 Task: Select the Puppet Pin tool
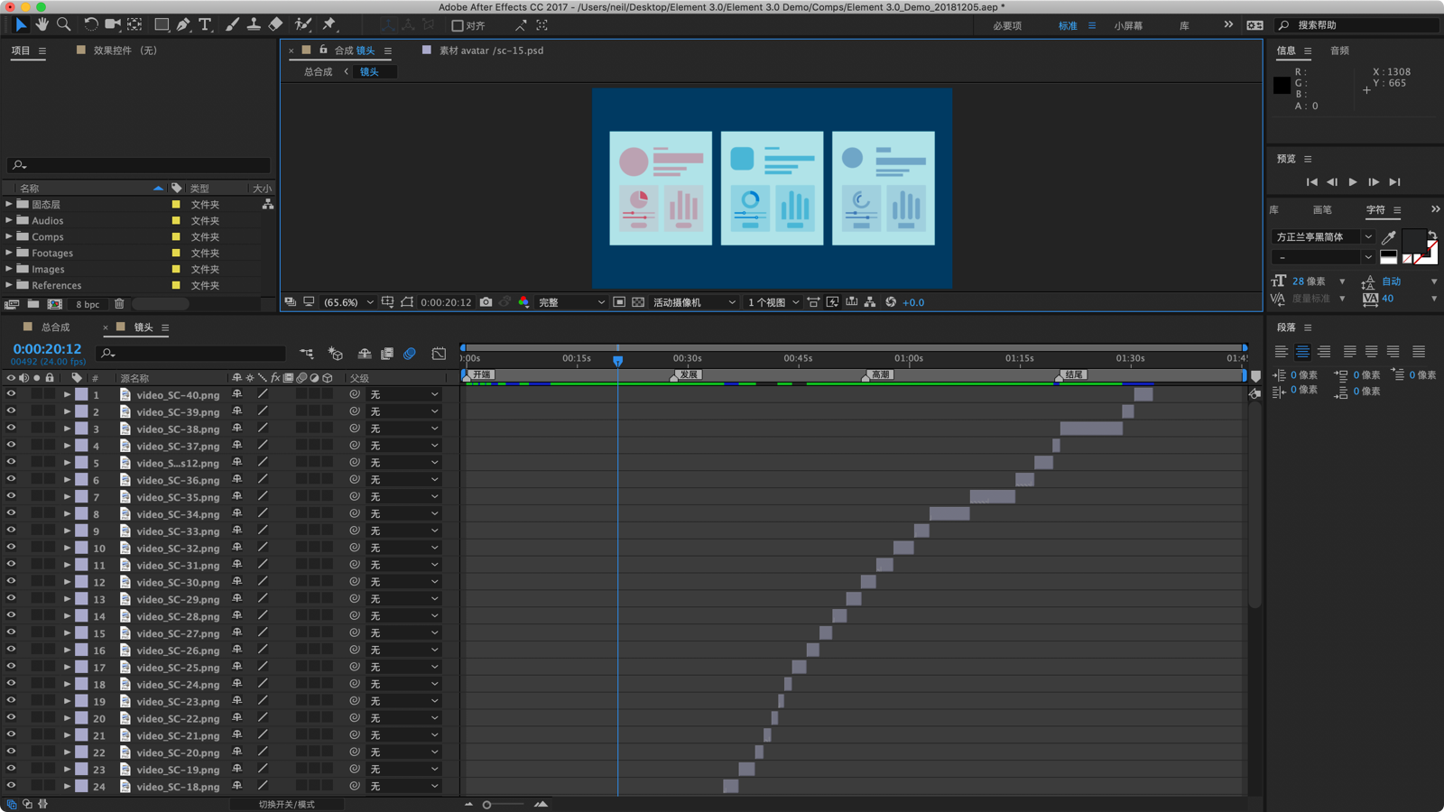[x=329, y=24]
